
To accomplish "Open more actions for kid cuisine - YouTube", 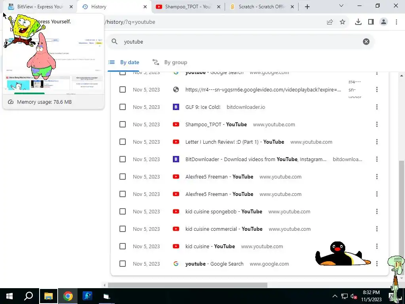I will [377, 246].
